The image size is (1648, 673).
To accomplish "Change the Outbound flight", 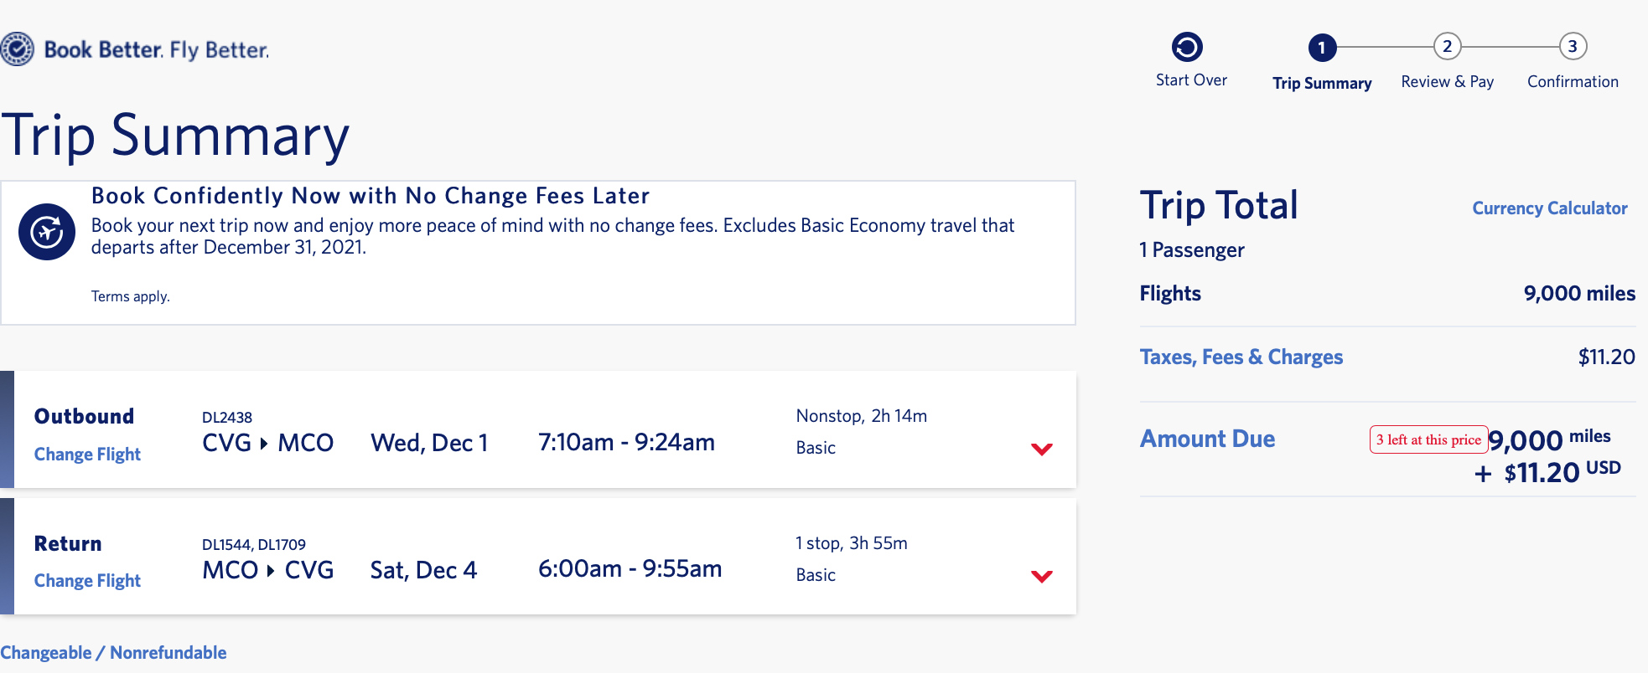I will [87, 455].
